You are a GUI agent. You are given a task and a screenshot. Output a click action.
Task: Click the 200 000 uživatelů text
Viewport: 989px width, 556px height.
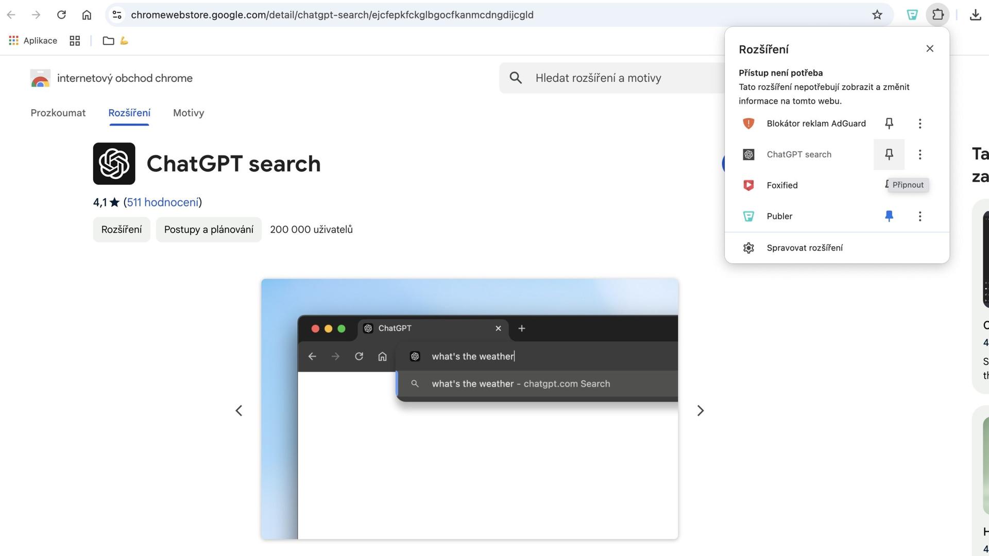click(311, 230)
